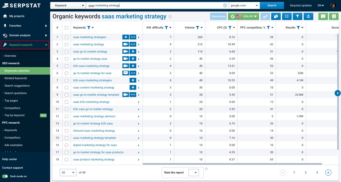
Task: Open the search type dropdown showing Keyword
Action: [x=68, y=5]
